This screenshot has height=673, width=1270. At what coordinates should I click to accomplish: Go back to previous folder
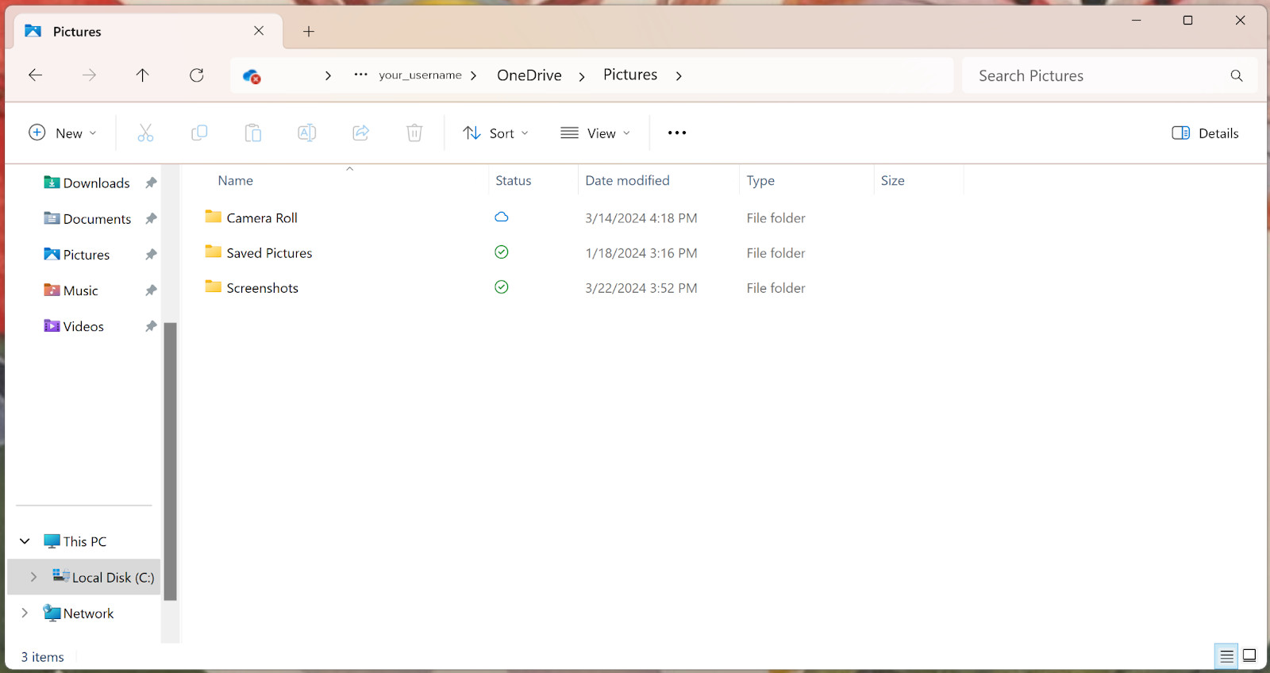(x=35, y=75)
